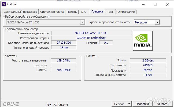The image size is (174, 107).
Task: Click the Ширина шины памяти label
Action: coord(111,75)
